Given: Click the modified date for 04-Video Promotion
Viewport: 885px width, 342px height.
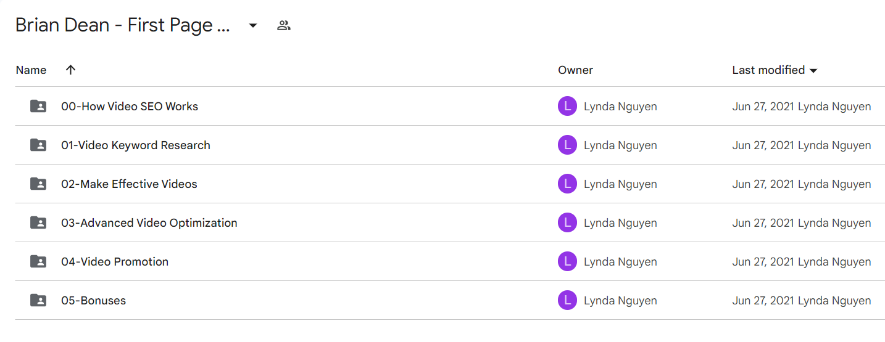Looking at the screenshot, I should (763, 261).
